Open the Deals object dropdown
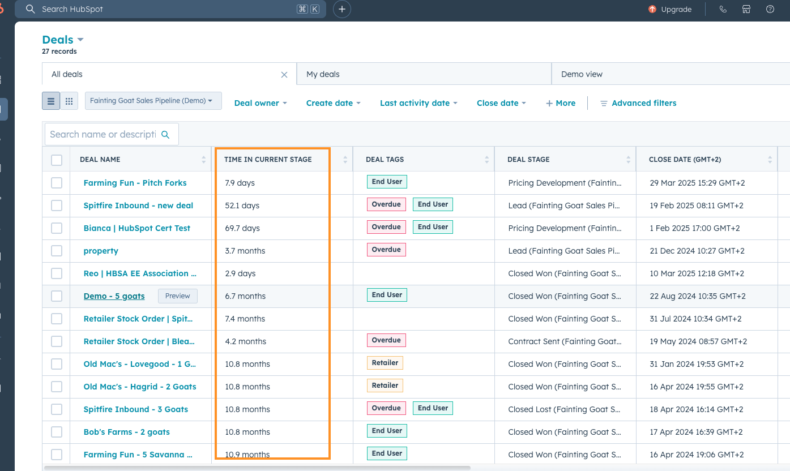Screen dimensions: 790x471 pyautogui.click(x=63, y=40)
